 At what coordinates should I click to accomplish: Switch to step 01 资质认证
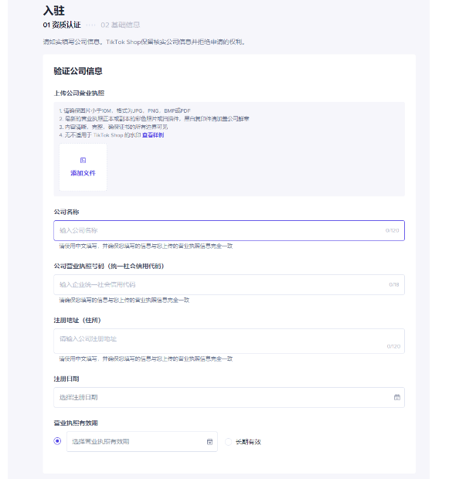tap(62, 25)
